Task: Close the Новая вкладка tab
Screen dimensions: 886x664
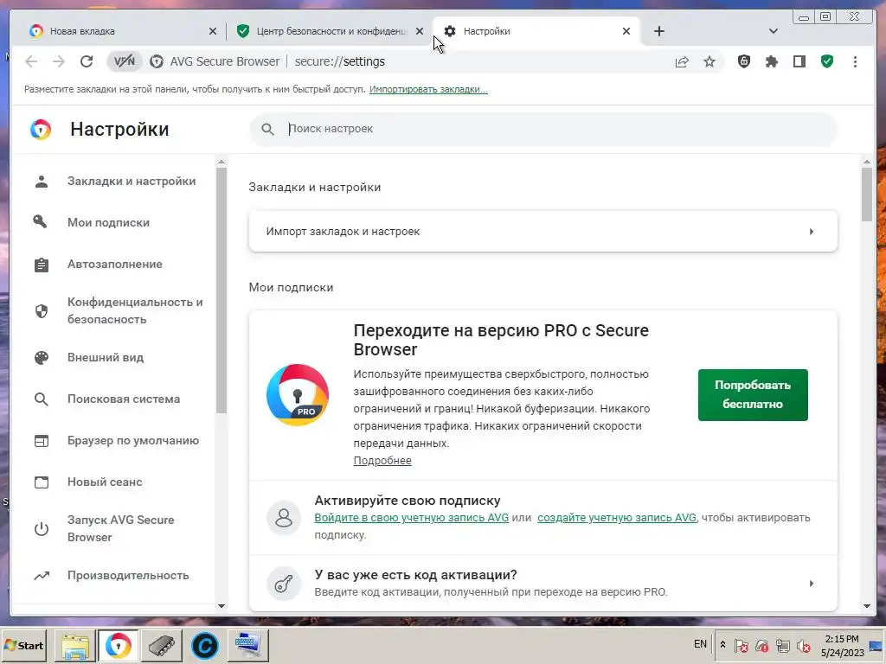Action: coord(213,31)
